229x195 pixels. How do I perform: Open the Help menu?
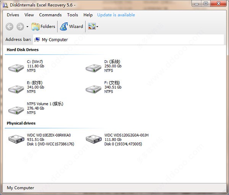88,15
